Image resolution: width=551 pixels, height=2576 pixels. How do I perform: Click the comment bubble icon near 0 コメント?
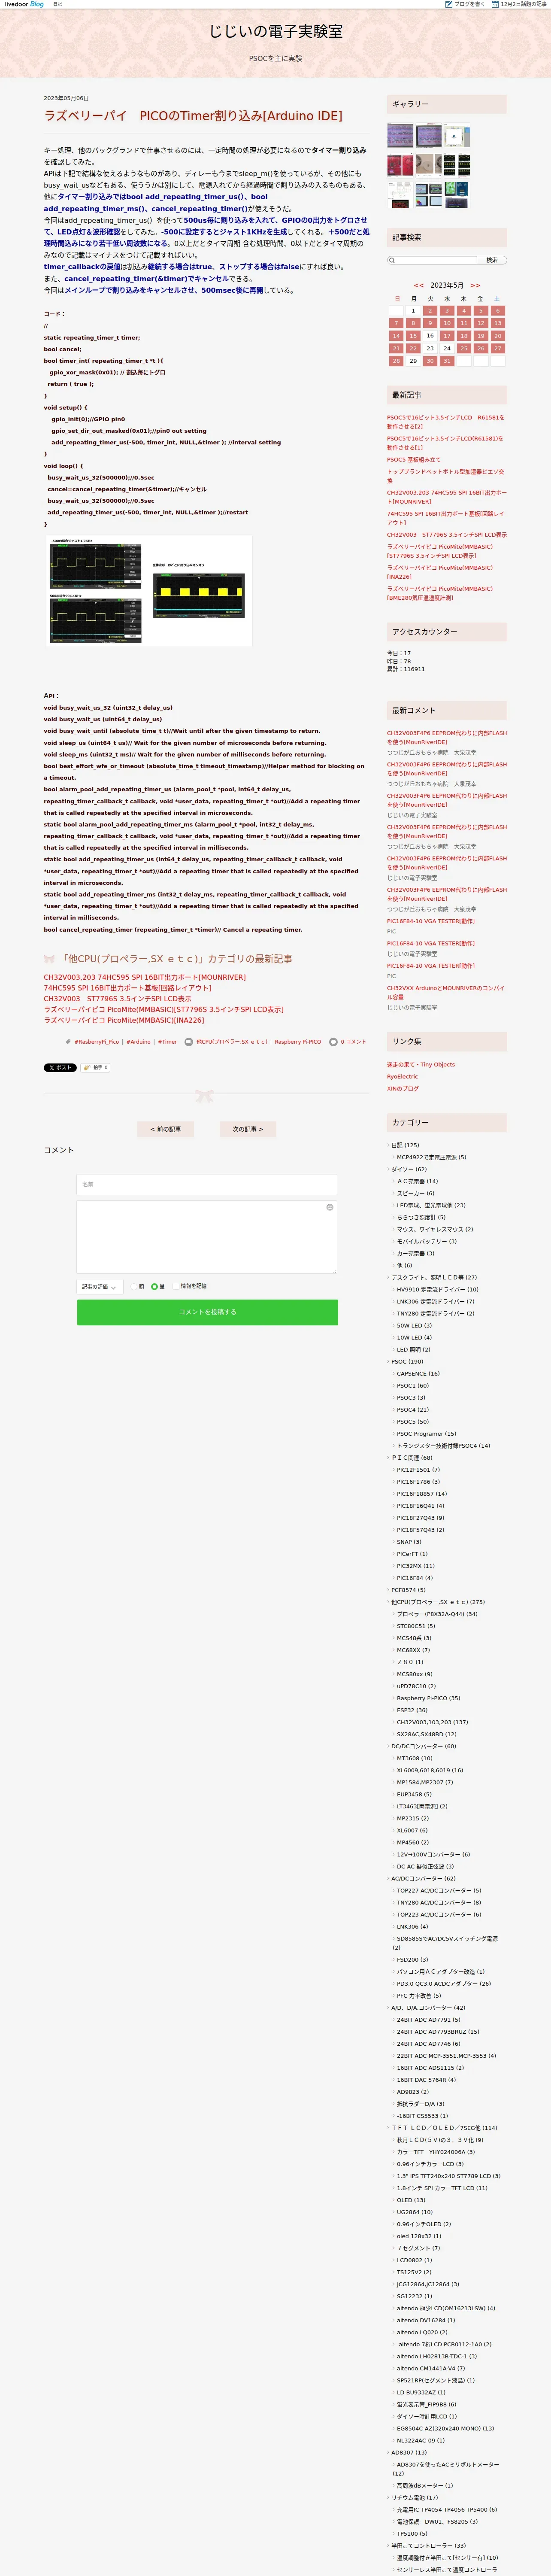[x=333, y=1041]
